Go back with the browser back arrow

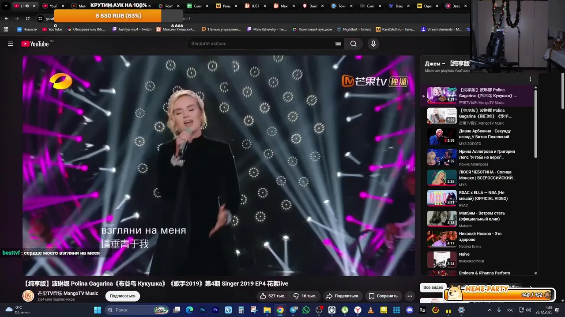click(6, 18)
